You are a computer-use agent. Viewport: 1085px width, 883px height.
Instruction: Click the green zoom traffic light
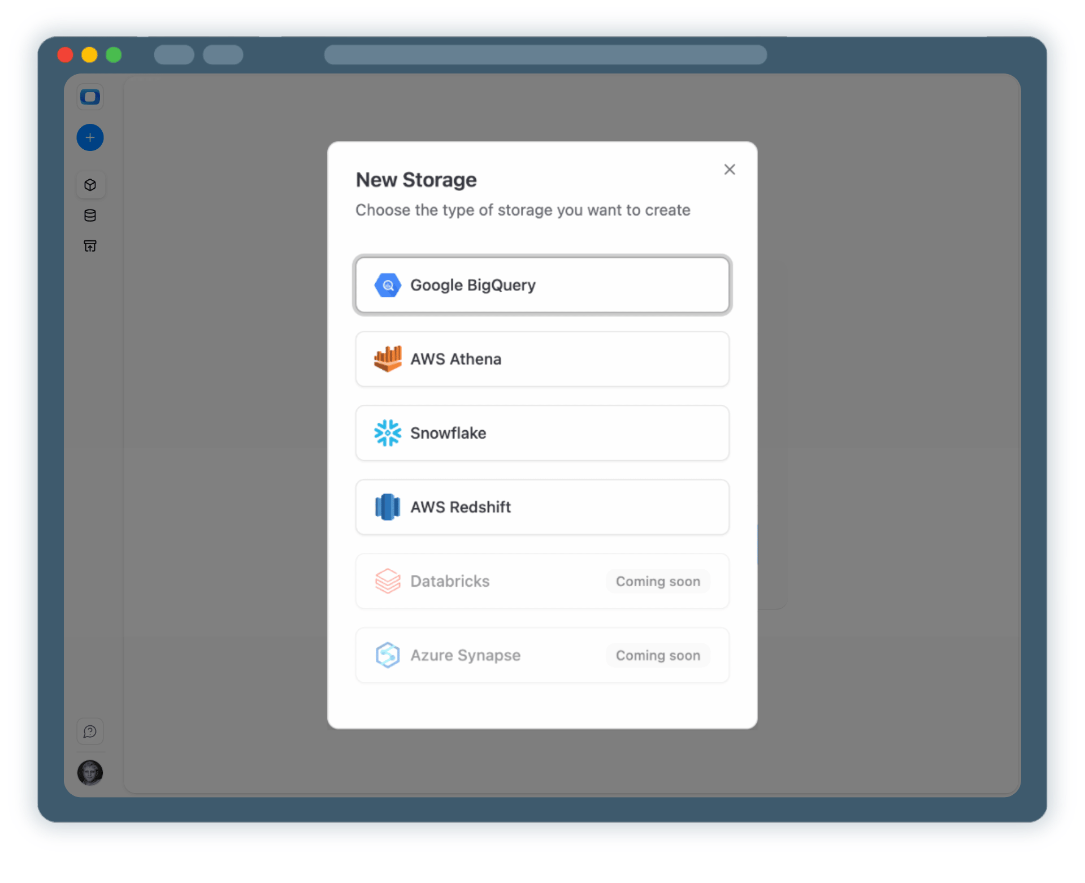pos(113,55)
